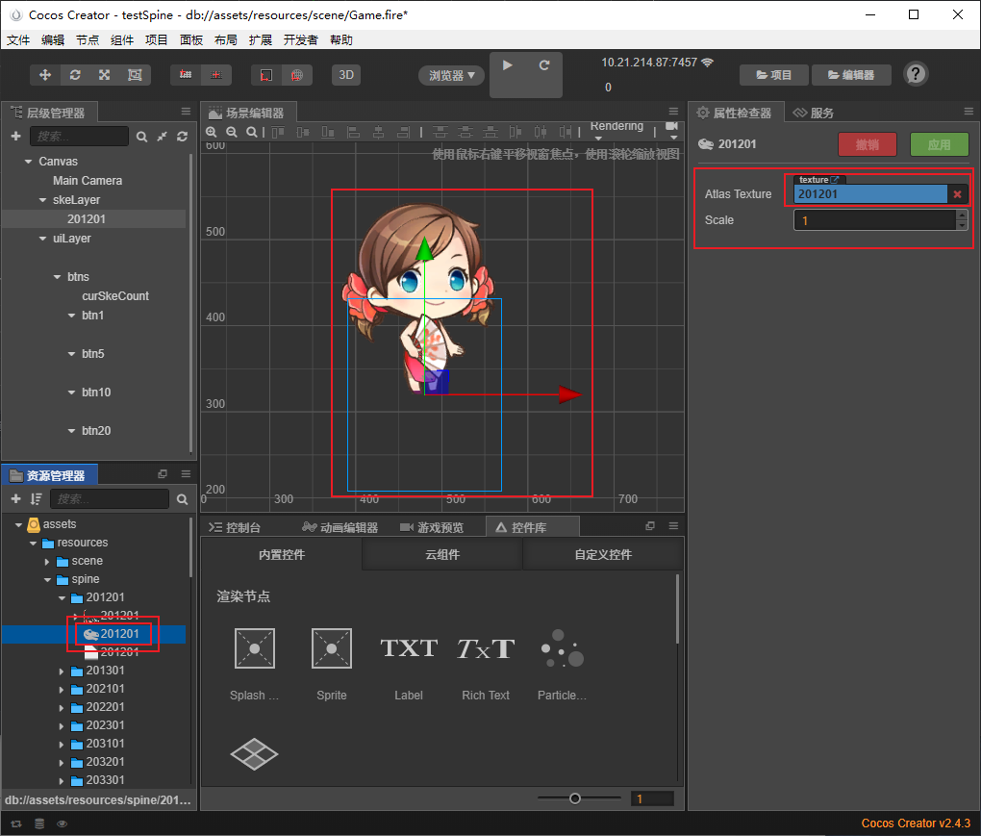Toggle pivot/center gizmo position mode

tap(186, 75)
